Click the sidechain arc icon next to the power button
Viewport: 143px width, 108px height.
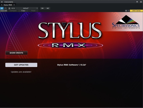(x=5, y=8)
